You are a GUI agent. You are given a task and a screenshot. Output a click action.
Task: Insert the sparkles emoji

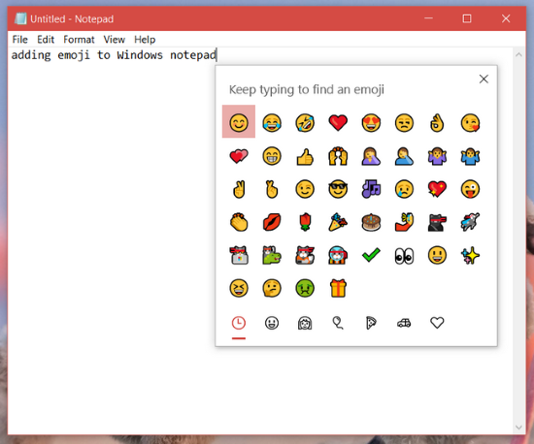coord(470,256)
